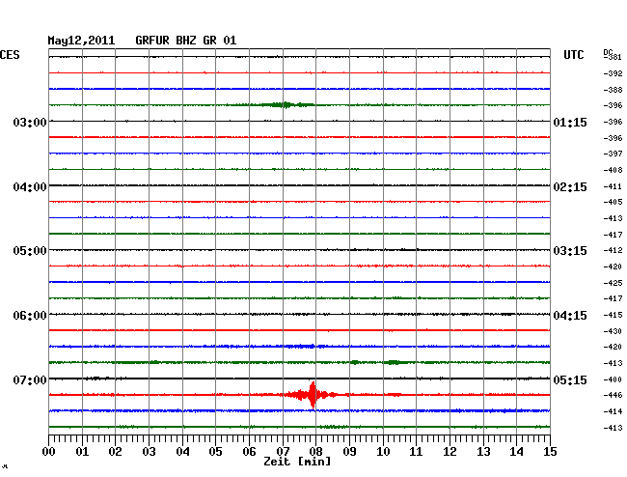
Task: Select the DC offset value -425
Action: (x=613, y=283)
